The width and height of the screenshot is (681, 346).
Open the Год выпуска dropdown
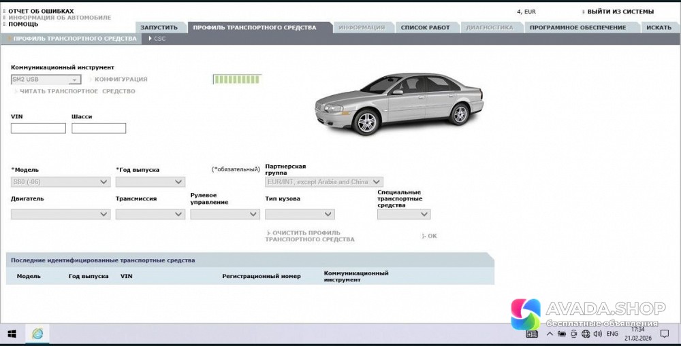[x=150, y=182]
